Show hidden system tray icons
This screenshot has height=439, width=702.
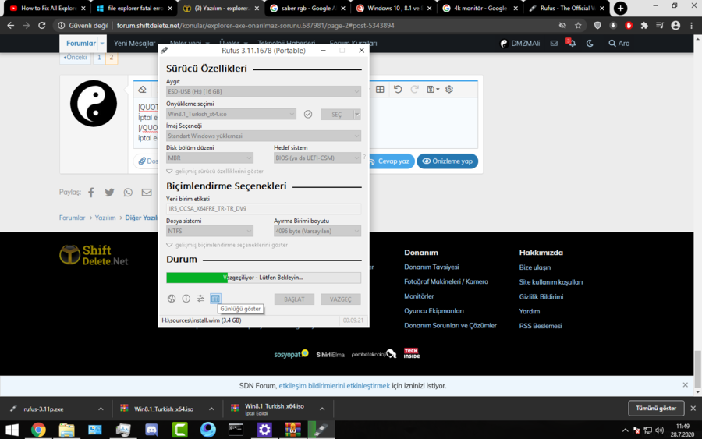tap(625, 430)
